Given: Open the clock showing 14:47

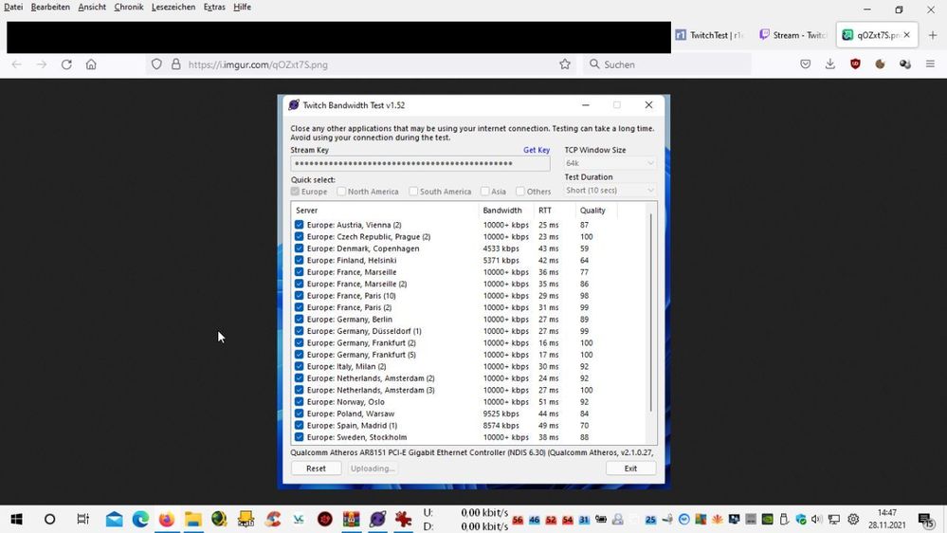Looking at the screenshot, I should pyautogui.click(x=886, y=519).
